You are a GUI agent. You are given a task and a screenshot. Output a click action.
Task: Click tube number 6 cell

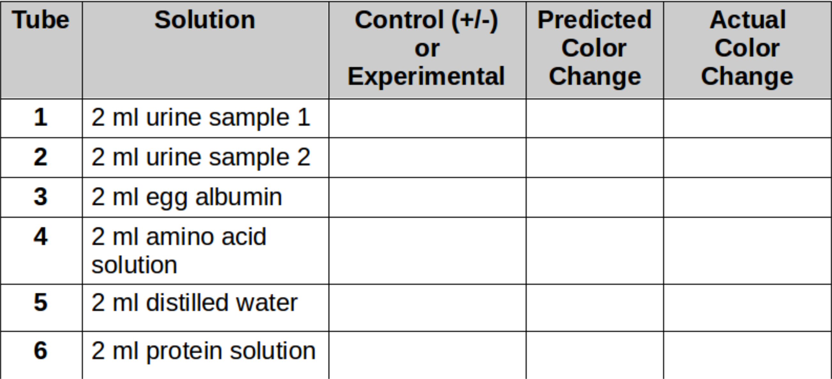pyautogui.click(x=41, y=351)
